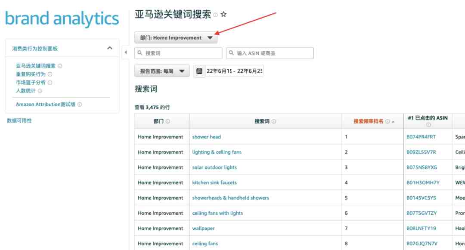Viewport: 465px width, 250px height.
Task: Click rank '4' in the kitchen sink faucets row
Action: pyautogui.click(x=346, y=183)
